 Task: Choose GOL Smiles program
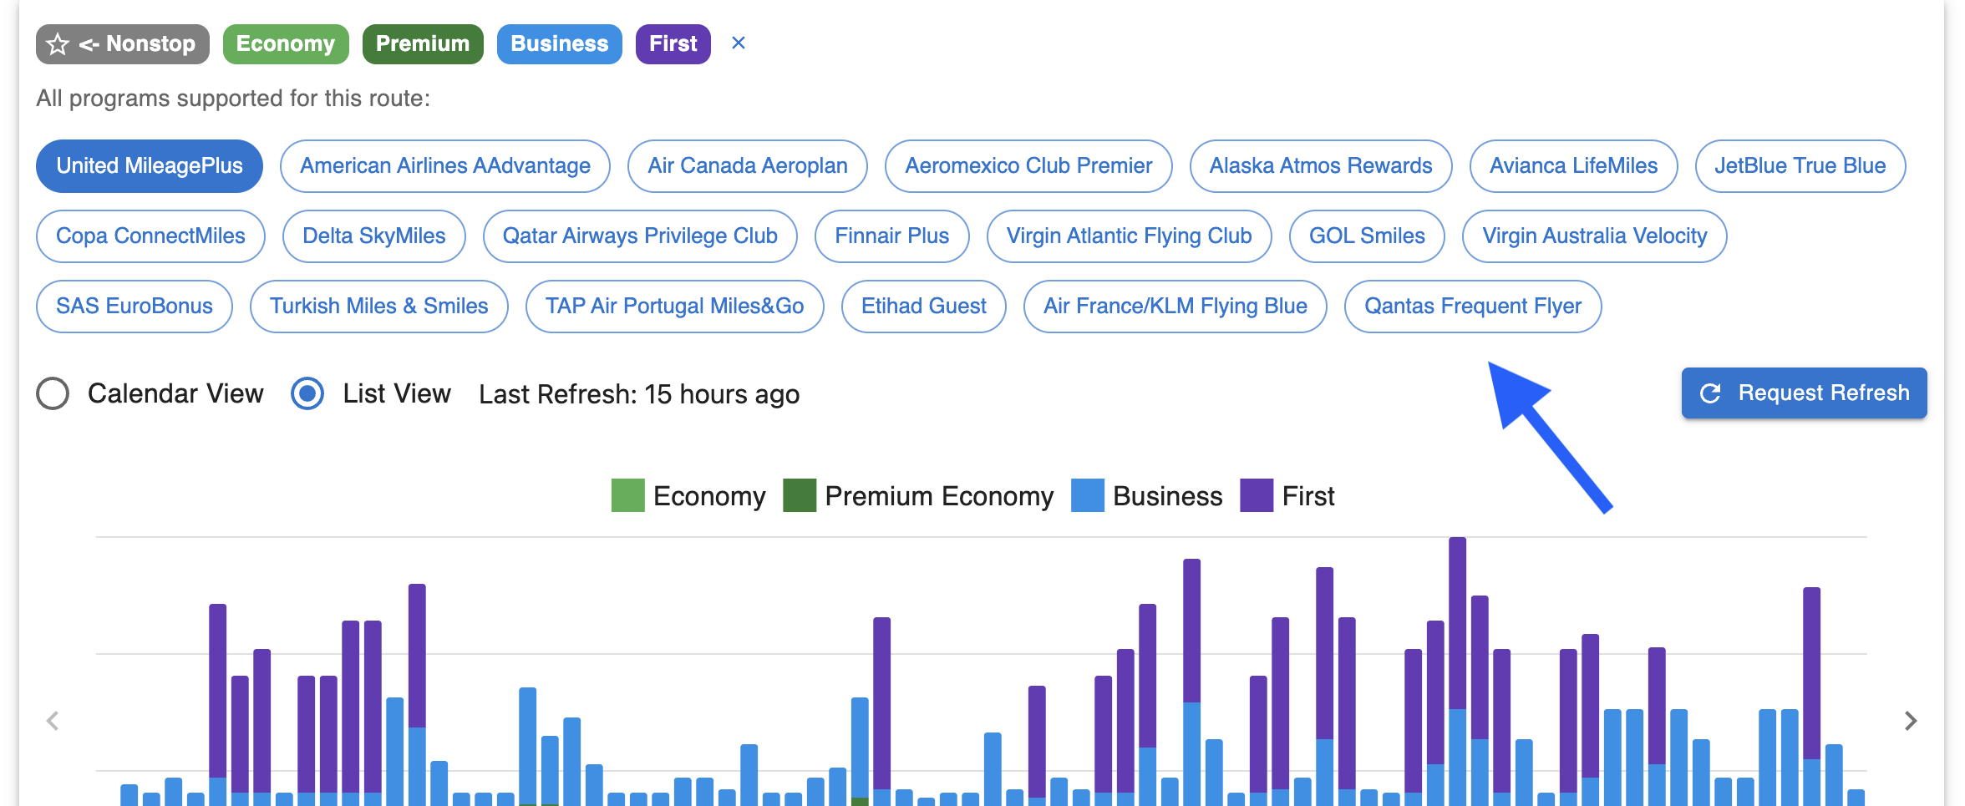[1368, 236]
